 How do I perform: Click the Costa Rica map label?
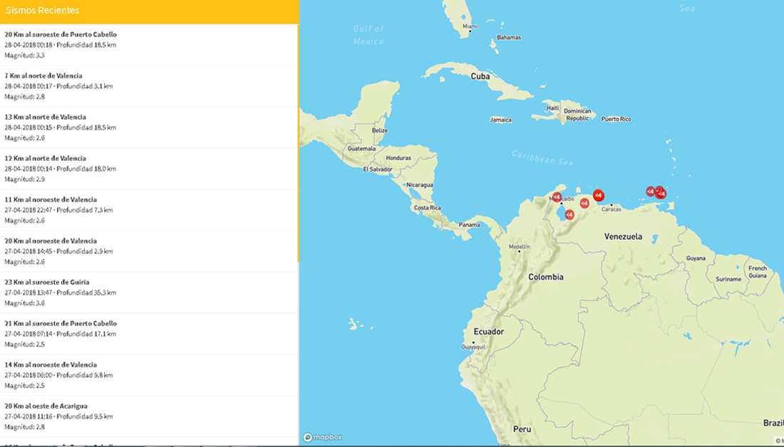click(428, 208)
